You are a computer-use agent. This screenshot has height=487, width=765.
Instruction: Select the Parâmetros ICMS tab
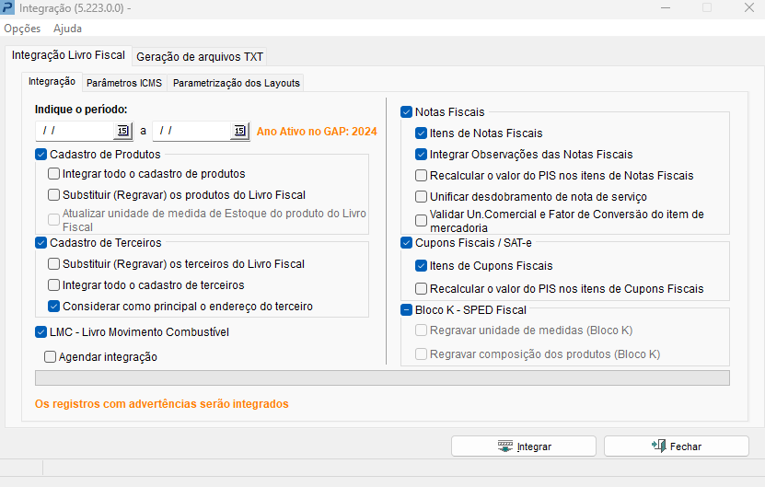click(123, 83)
